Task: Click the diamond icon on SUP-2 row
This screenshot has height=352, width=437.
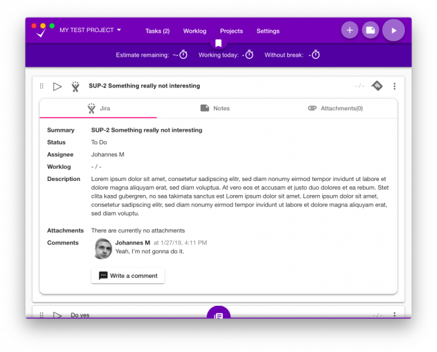Action: tap(377, 86)
